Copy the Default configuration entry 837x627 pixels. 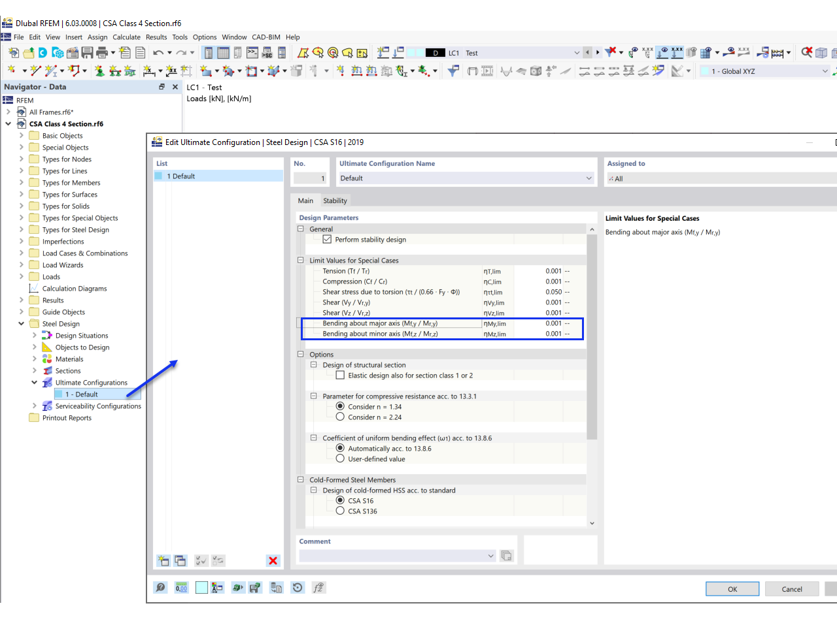179,560
